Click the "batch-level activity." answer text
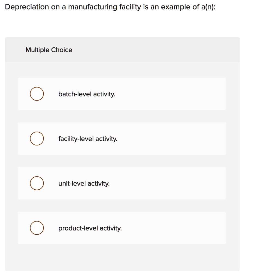This screenshot has width=254, height=279. tap(87, 94)
